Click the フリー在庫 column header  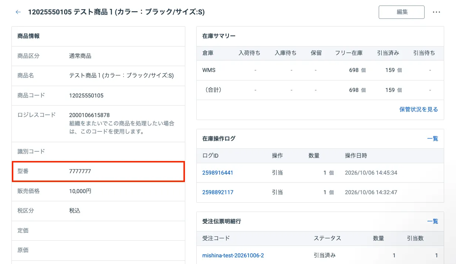point(349,53)
